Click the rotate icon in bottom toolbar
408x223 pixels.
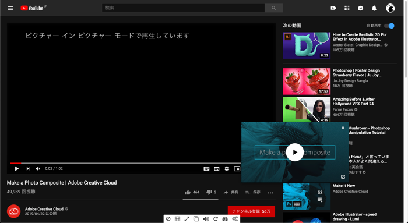pos(216,219)
